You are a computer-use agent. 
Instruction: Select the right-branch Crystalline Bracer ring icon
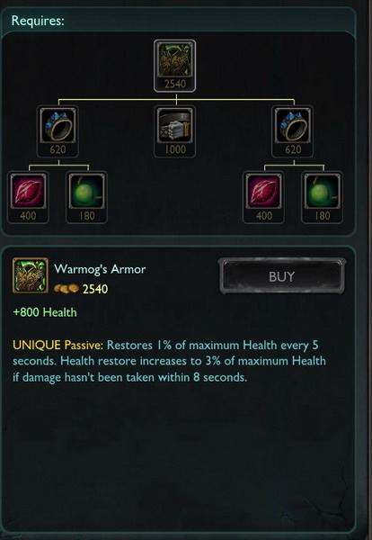pyautogui.click(x=293, y=126)
